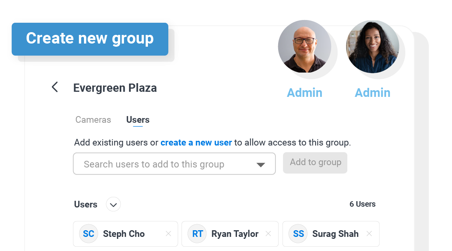The height and width of the screenshot is (251, 452).
Task: Click the Create new group button
Action: 90,38
